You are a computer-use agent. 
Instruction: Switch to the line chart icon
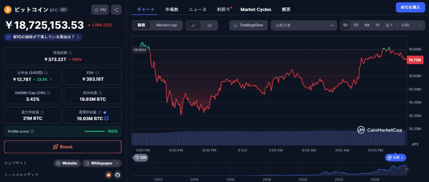pyautogui.click(x=194, y=25)
